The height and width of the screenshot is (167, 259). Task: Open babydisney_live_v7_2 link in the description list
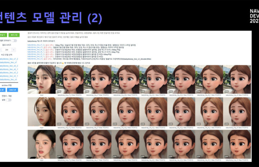36,45
